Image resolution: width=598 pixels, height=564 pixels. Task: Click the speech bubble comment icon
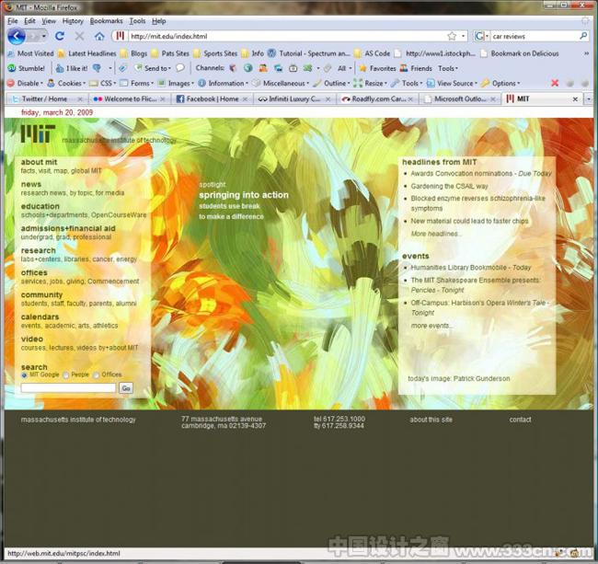(180, 68)
